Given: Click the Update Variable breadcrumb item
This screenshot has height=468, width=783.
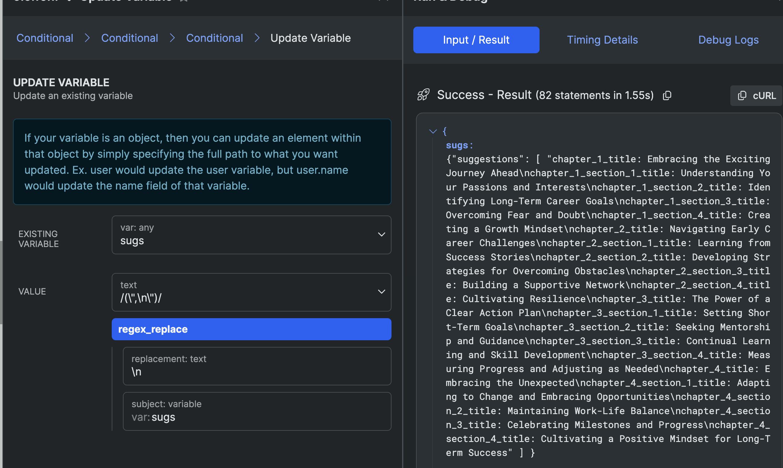Looking at the screenshot, I should (x=310, y=38).
